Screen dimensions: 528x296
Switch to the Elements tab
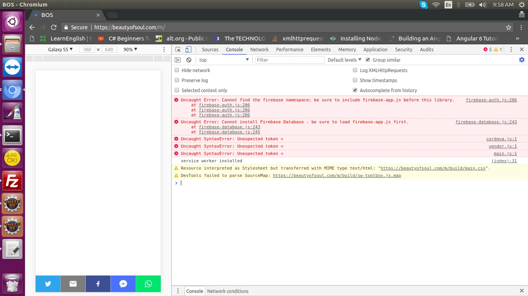tap(321, 50)
